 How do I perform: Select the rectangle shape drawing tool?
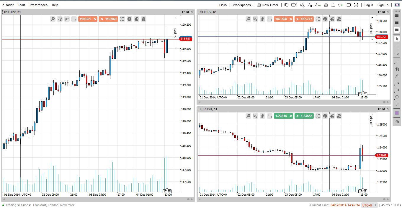point(397,90)
